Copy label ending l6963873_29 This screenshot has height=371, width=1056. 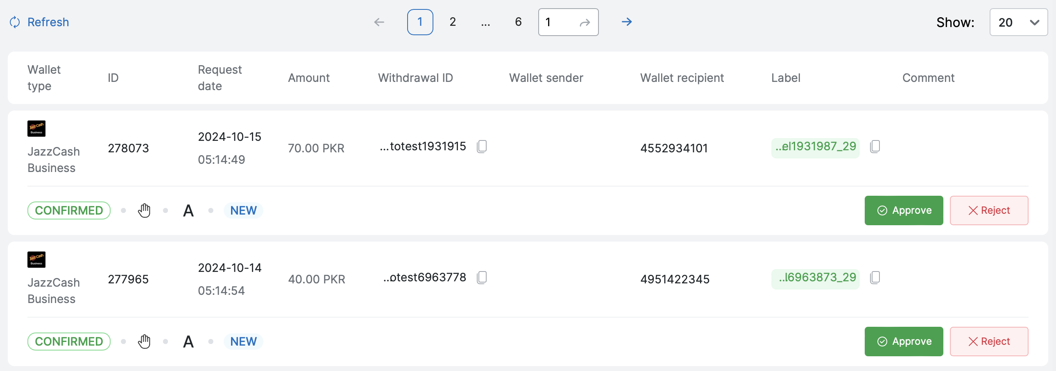(875, 278)
